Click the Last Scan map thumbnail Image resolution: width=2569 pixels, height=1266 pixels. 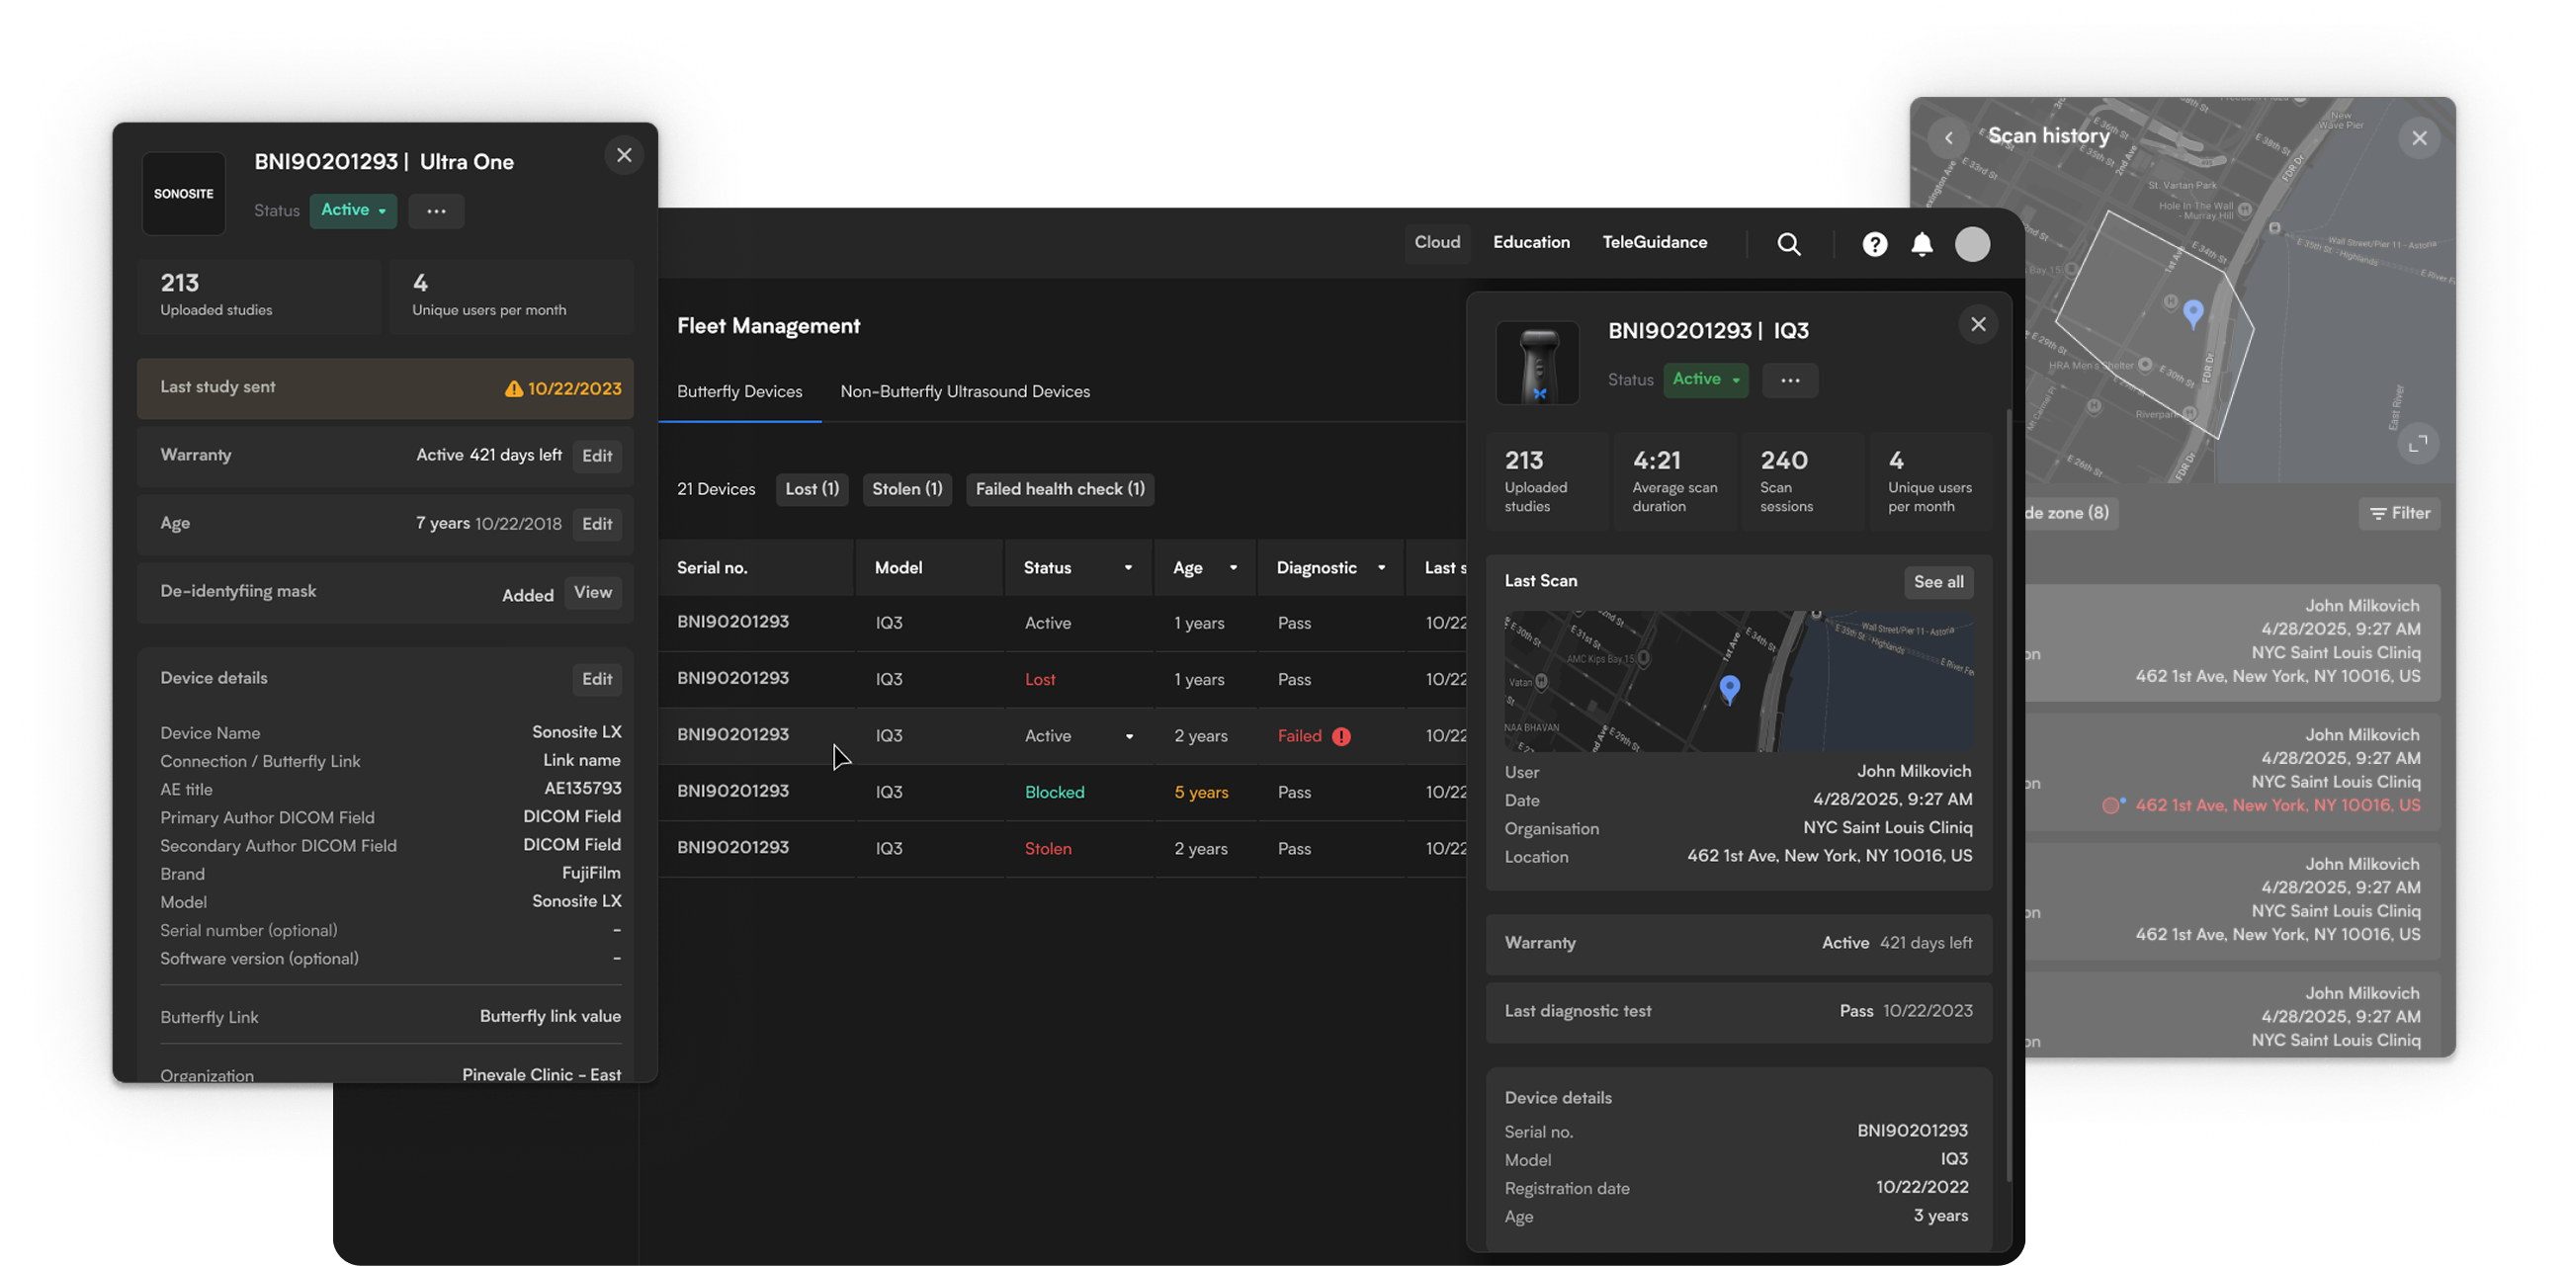pyautogui.click(x=1739, y=681)
